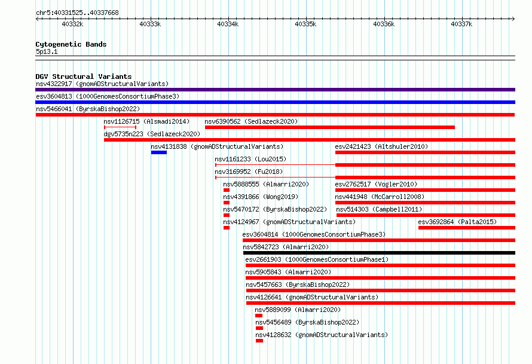Click the small red nsv4124967 block
Image resolution: width=532 pixels, height=364 pixels.
(x=227, y=228)
